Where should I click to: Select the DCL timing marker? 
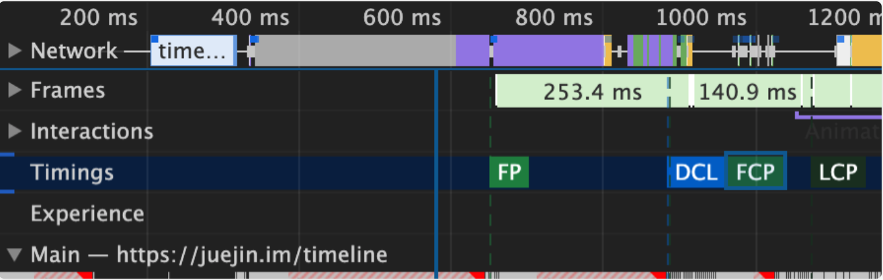coord(696,173)
